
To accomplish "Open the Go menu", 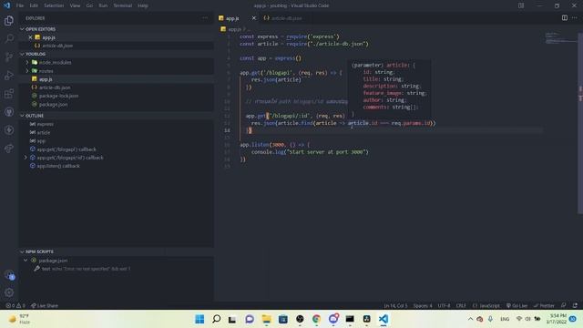I will (89, 5).
